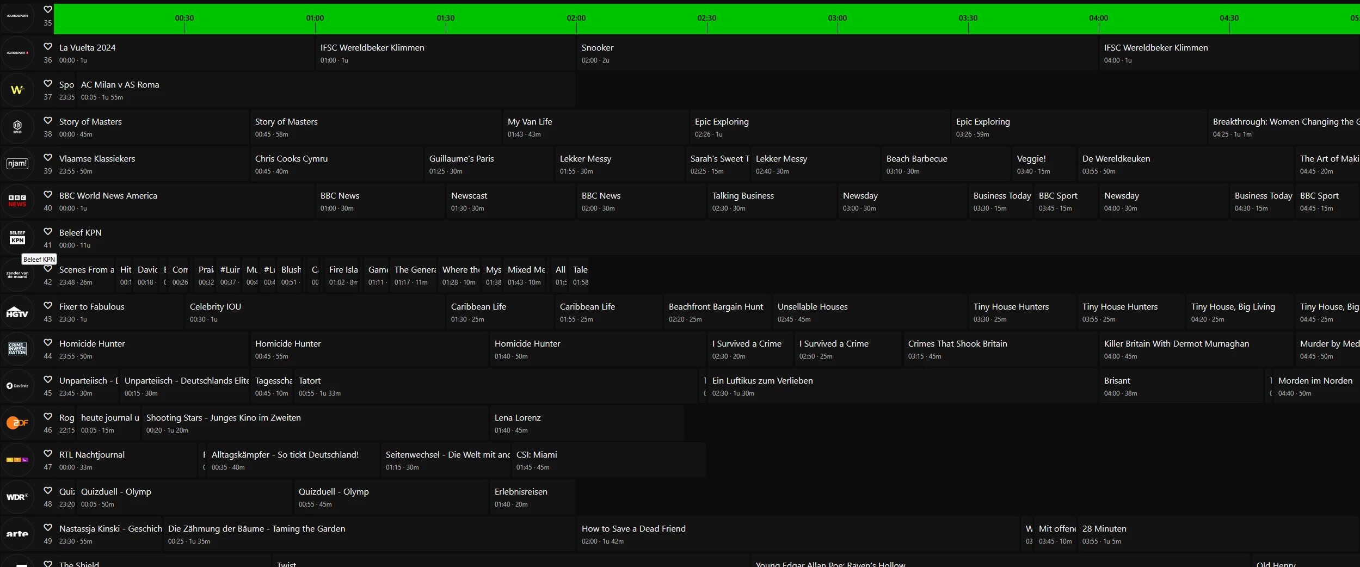Open Shooting Stars - Junges Kino im Zweiten
Screen dimensions: 1360x567
[x=315, y=423]
